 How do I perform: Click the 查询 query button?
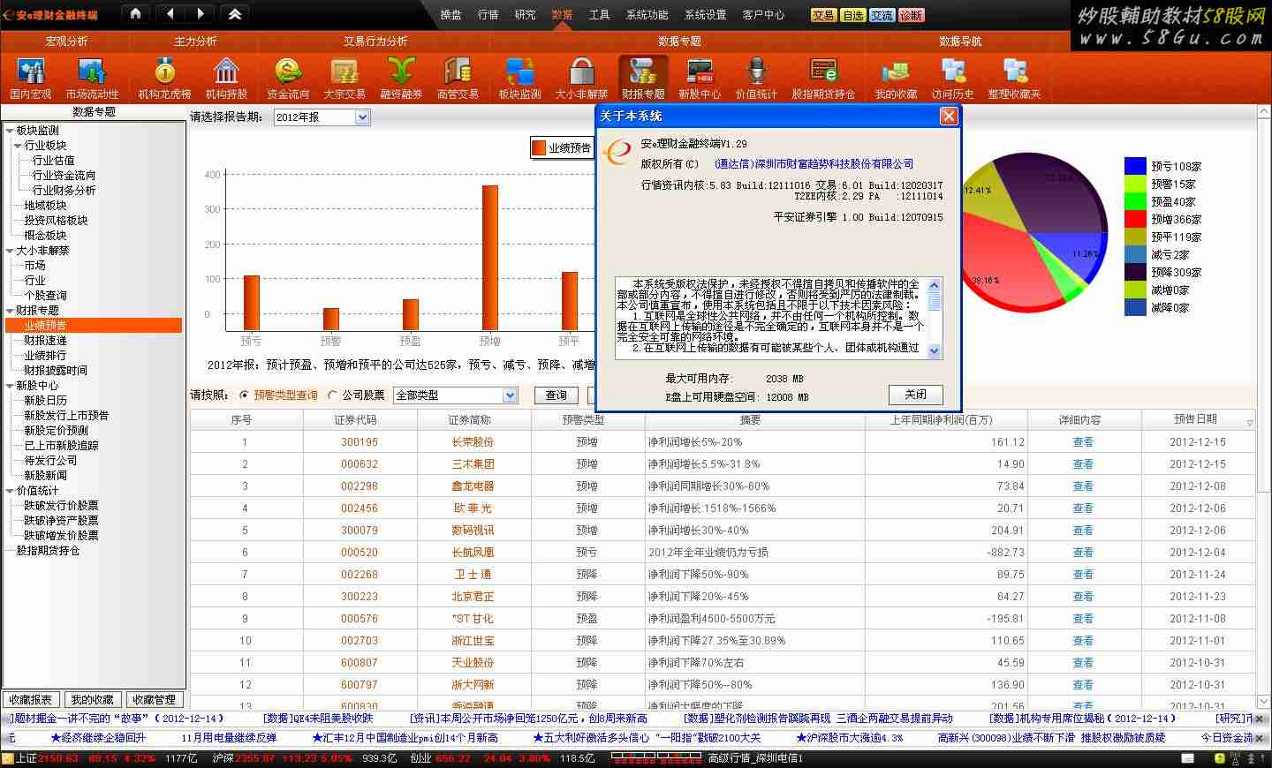[x=556, y=395]
